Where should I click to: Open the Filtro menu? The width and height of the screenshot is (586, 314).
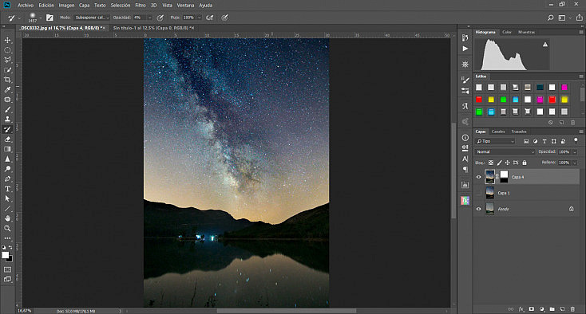tap(141, 6)
